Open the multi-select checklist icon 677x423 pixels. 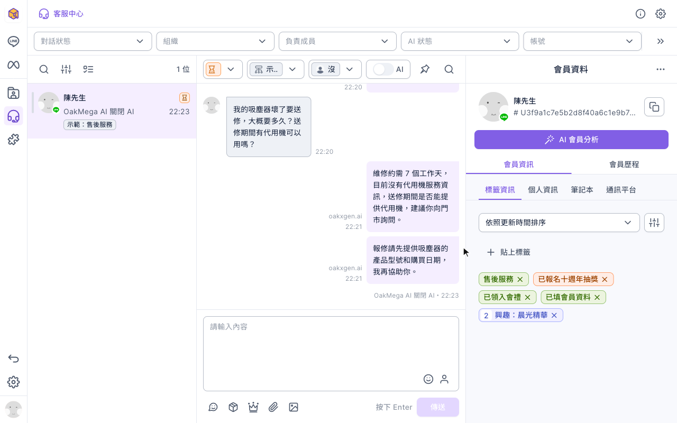click(x=88, y=69)
